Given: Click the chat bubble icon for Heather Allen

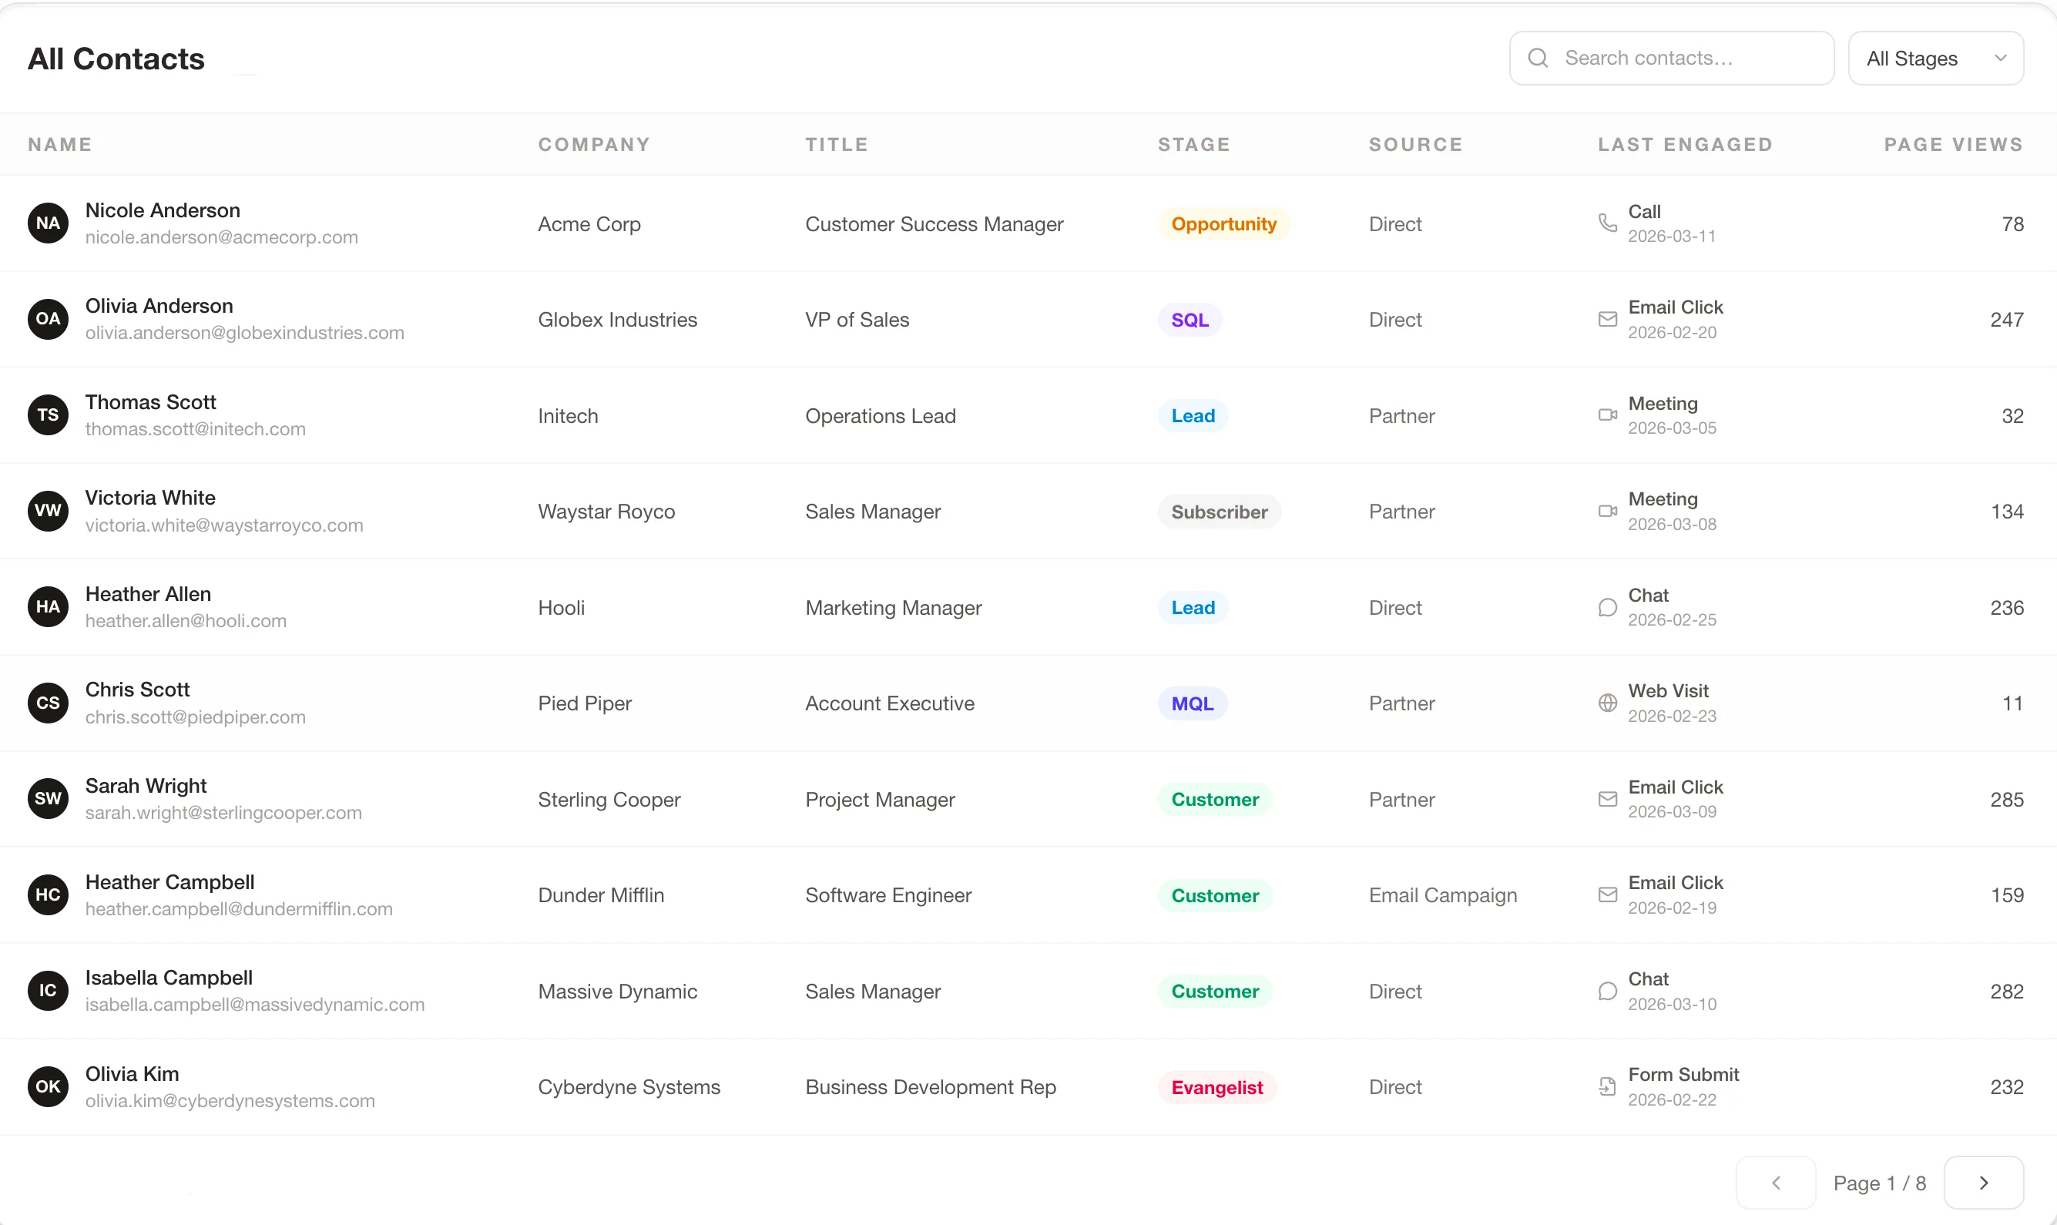Looking at the screenshot, I should [1607, 607].
